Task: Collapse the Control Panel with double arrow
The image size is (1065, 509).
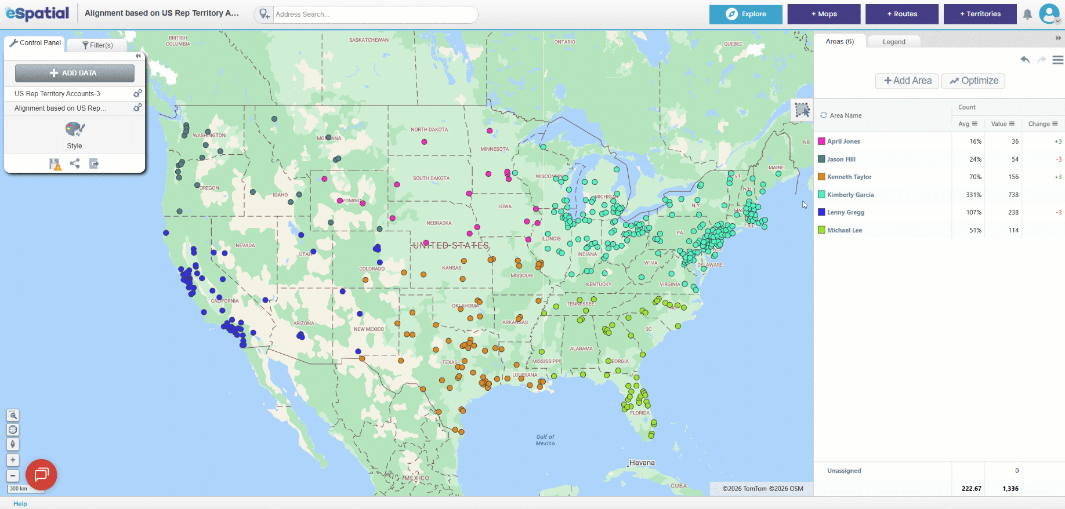Action: click(x=138, y=56)
